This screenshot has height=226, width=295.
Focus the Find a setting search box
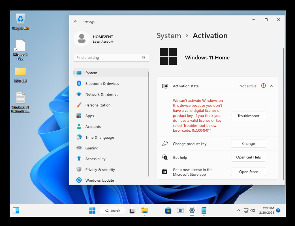pyautogui.click(x=111, y=57)
